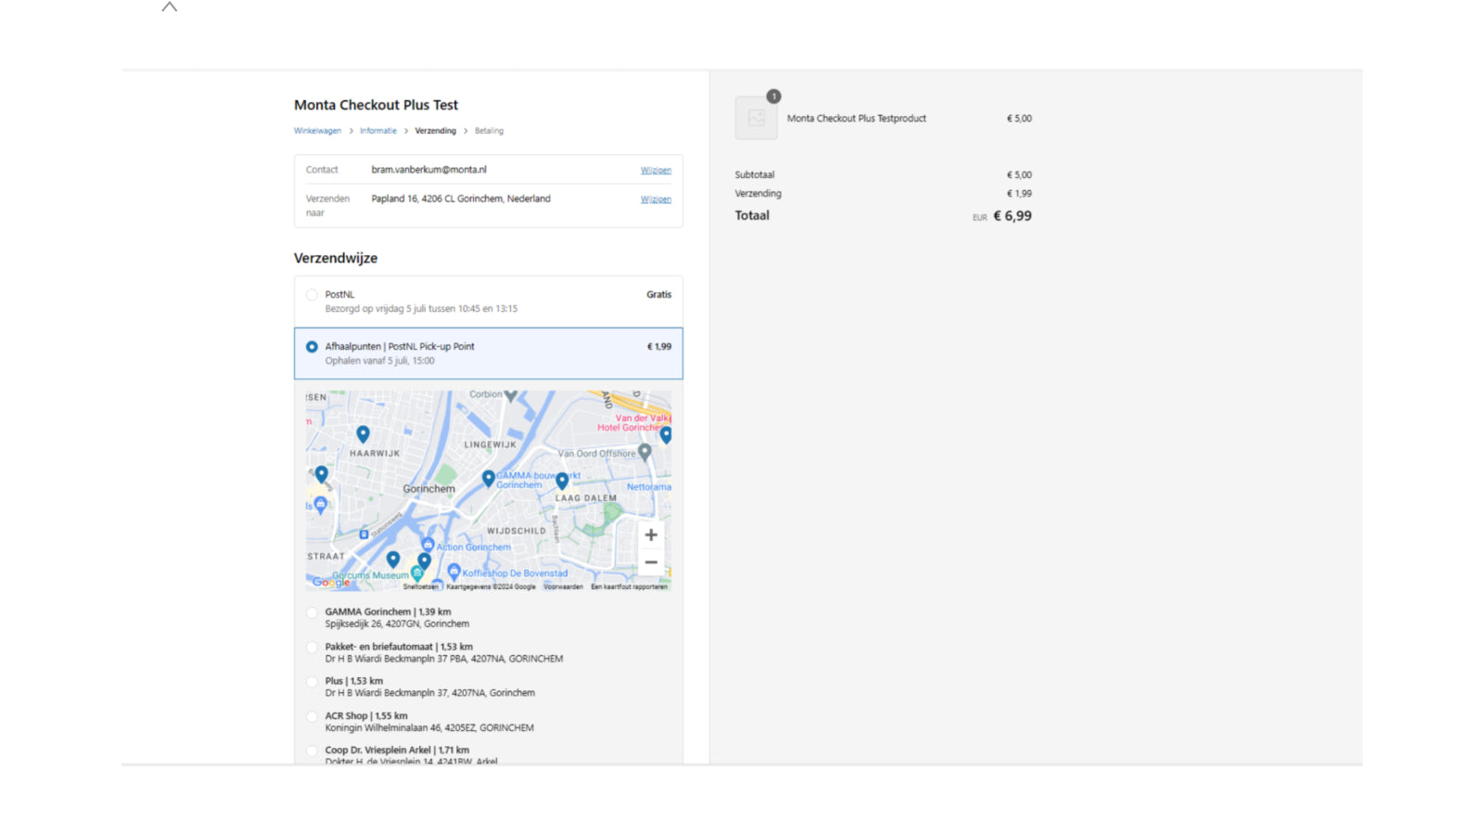Choose the Plus pickup location
This screenshot has width=1484, height=835.
coord(312,682)
